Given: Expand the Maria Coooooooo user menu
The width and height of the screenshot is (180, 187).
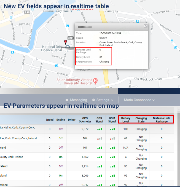Looking at the screenshot, I should 139,100.
